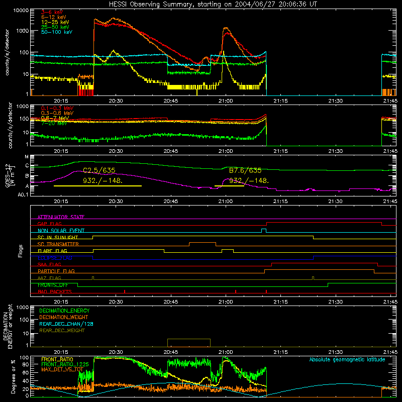Select the 3-6 keV legend label
Screen dimensions: 402x402
[52, 12]
